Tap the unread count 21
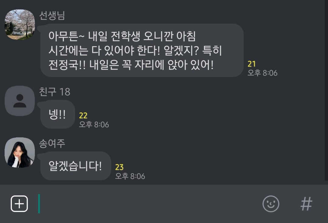The image size is (328, 223). click(252, 64)
